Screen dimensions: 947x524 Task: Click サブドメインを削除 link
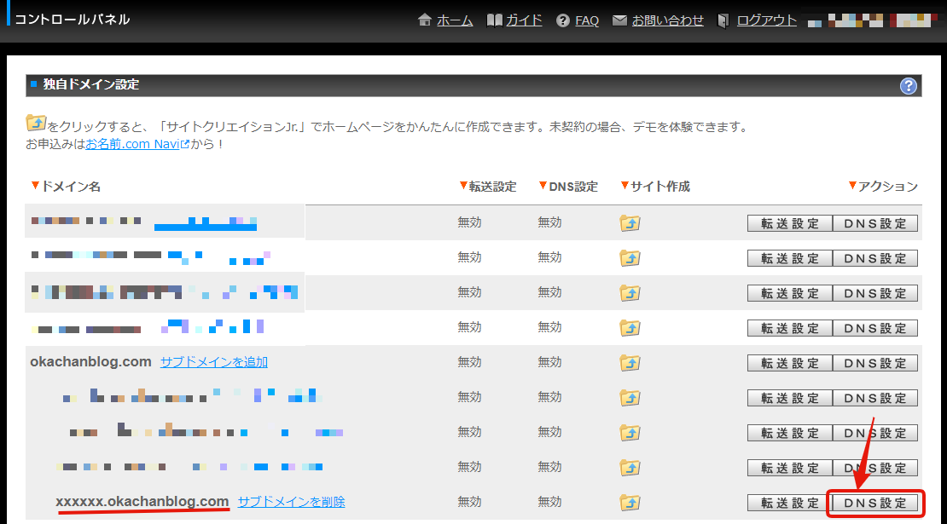coord(291,502)
